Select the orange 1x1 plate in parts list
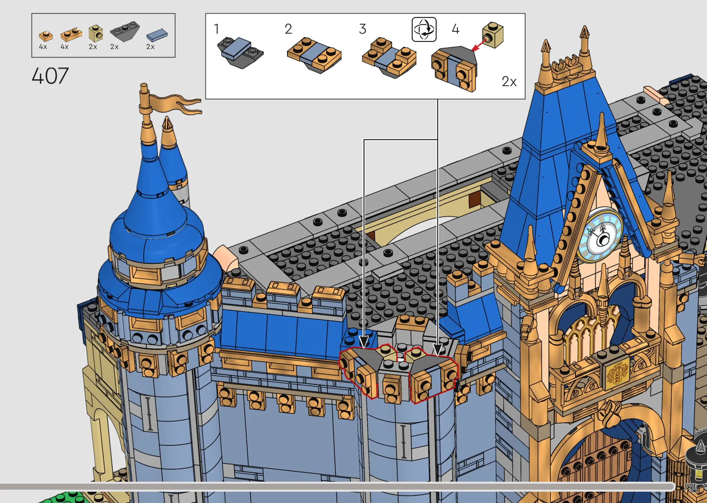 click(x=46, y=36)
